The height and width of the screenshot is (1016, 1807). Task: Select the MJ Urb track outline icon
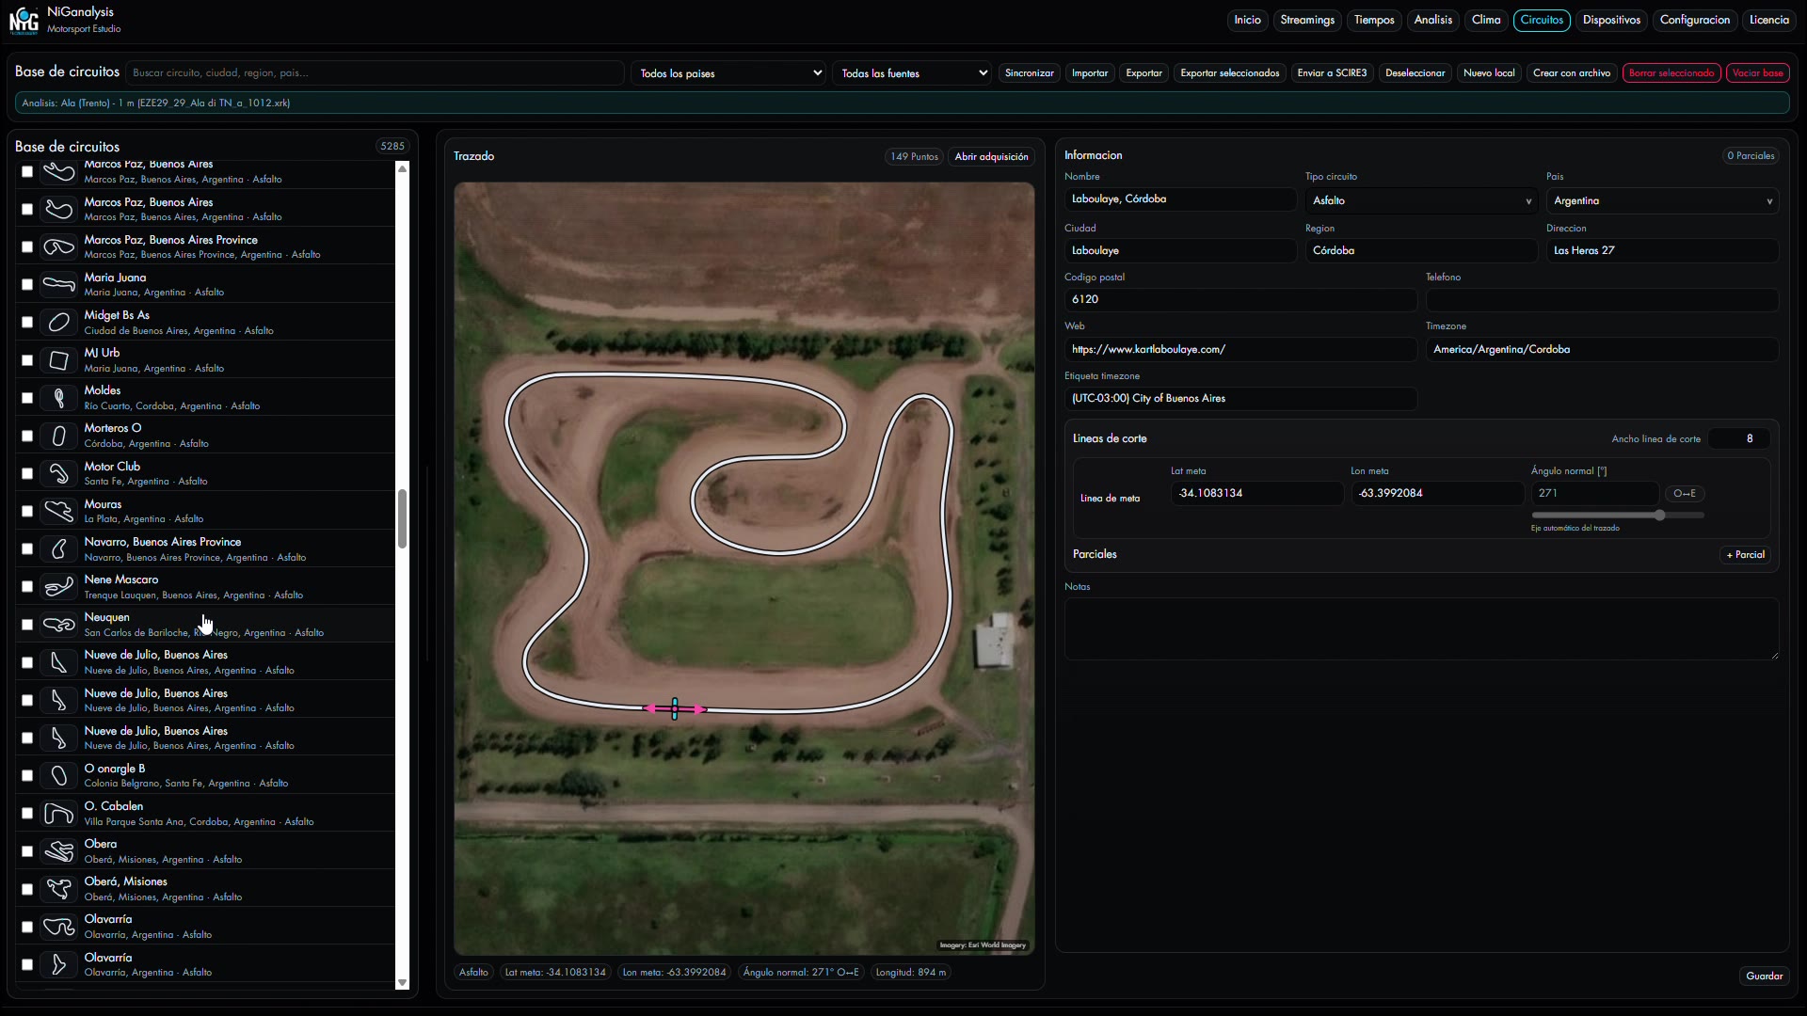click(58, 360)
